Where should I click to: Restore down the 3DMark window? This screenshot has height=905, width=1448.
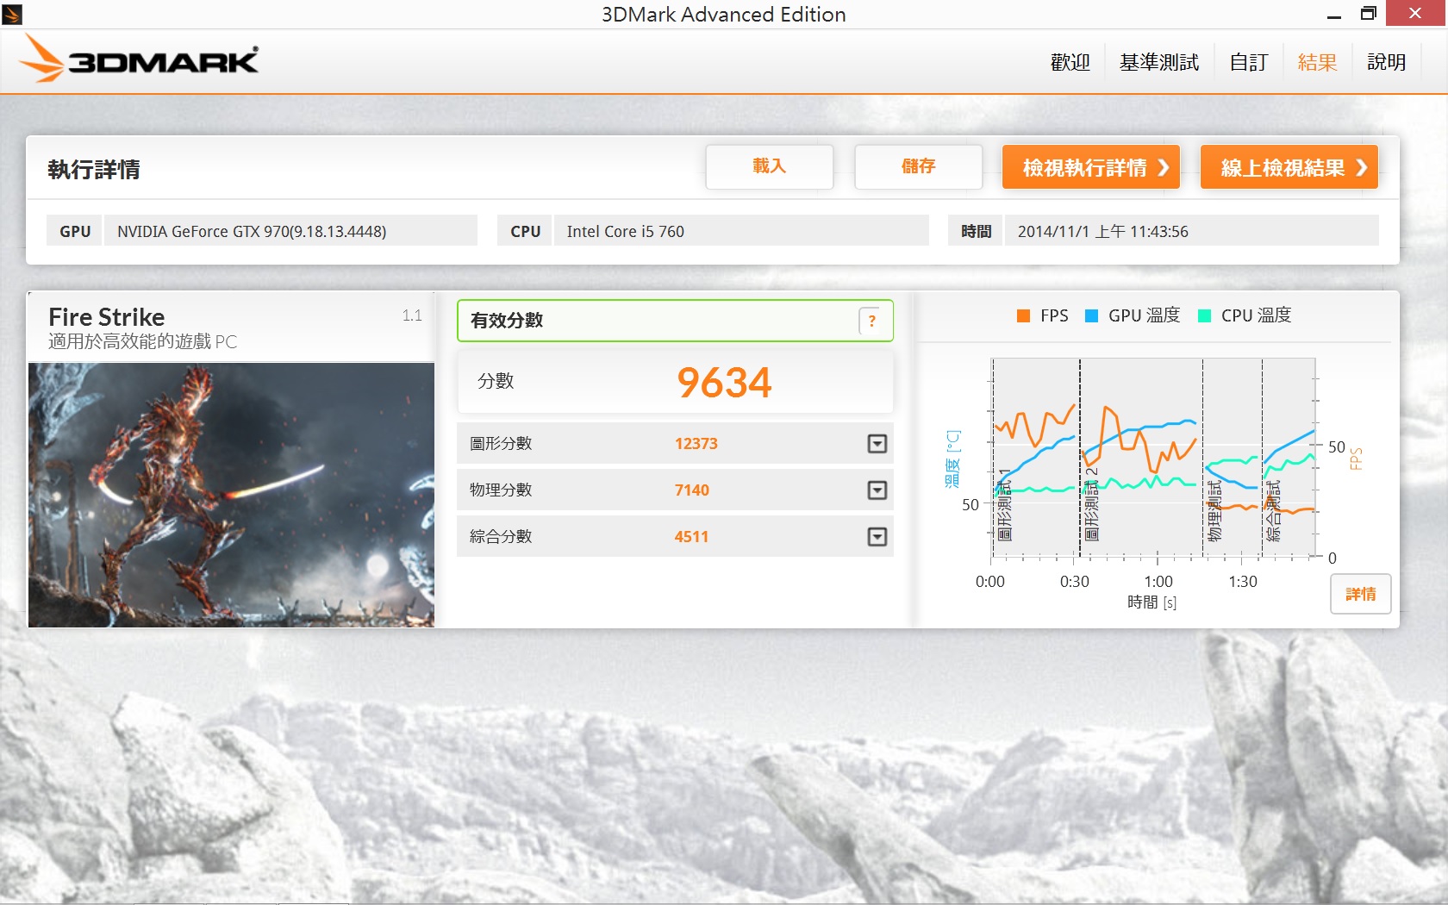click(1369, 14)
